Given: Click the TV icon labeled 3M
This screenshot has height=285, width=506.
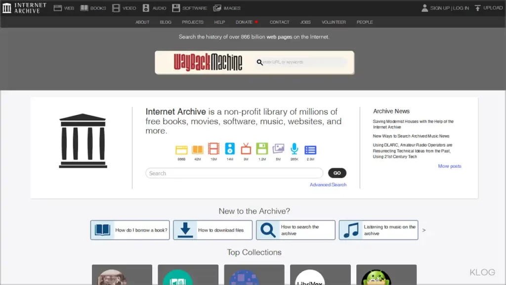Looking at the screenshot, I should (246, 148).
